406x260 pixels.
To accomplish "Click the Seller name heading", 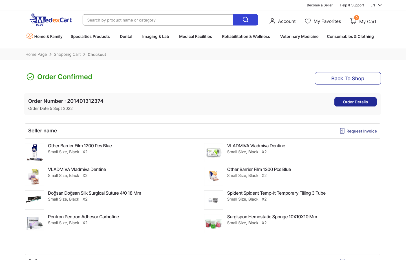I will tap(43, 131).
